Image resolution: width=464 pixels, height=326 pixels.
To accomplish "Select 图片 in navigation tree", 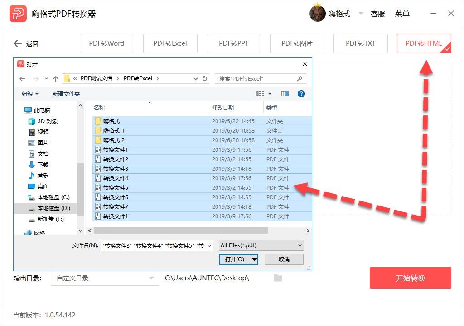I will click(x=39, y=143).
